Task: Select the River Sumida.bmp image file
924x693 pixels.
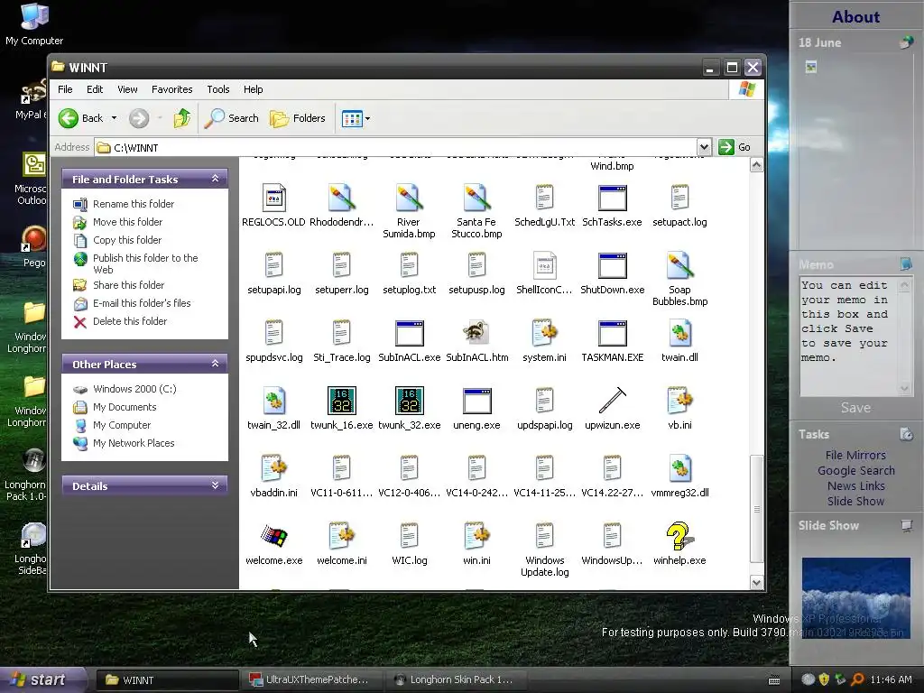Action: point(409,198)
